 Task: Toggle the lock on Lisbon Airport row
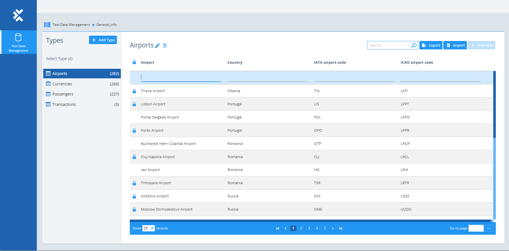[x=134, y=104]
